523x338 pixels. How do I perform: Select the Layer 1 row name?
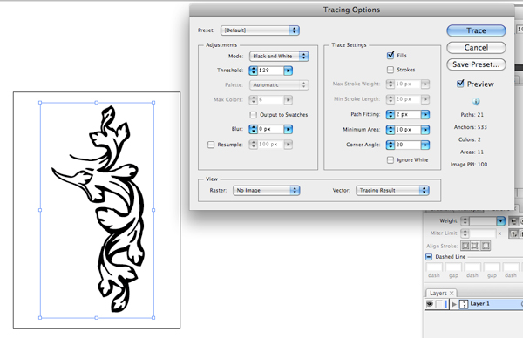click(479, 304)
